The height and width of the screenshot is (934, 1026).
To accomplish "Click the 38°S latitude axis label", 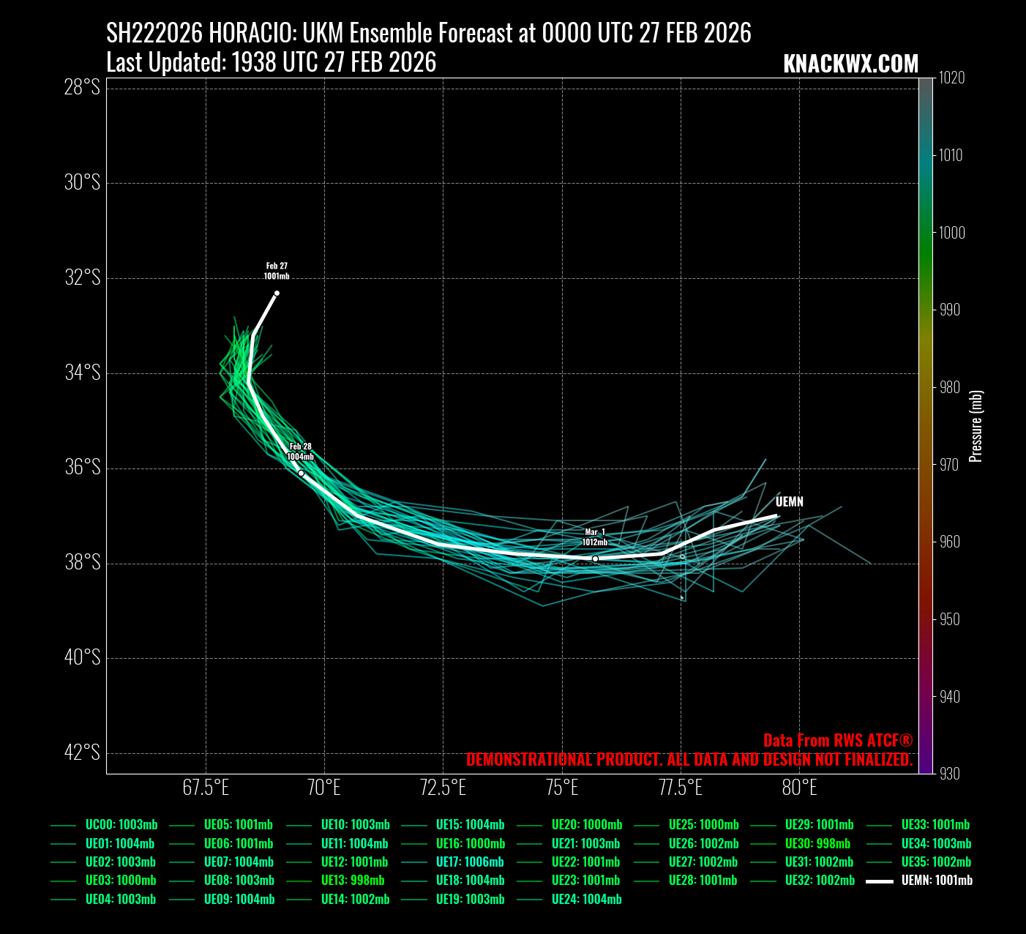I will (x=83, y=562).
